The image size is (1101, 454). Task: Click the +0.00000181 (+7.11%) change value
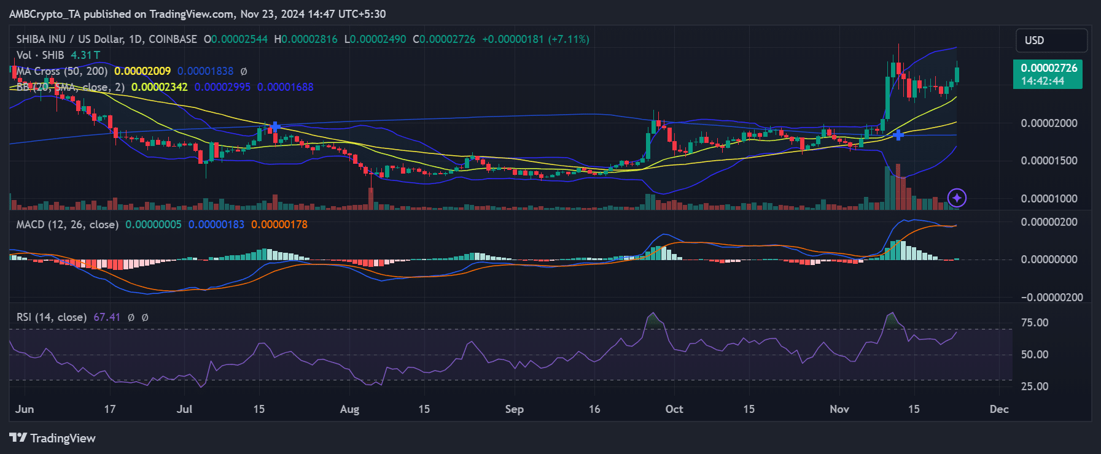[535, 39]
